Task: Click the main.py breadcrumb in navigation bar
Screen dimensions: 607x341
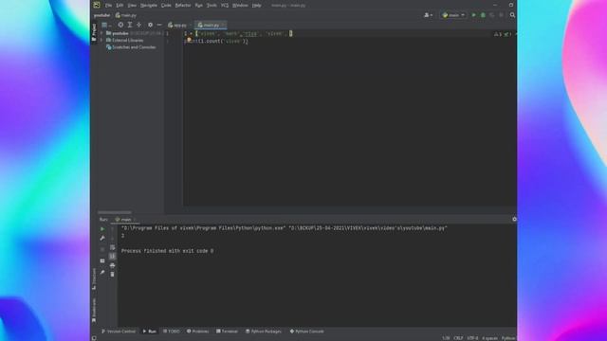Action: tap(126, 15)
